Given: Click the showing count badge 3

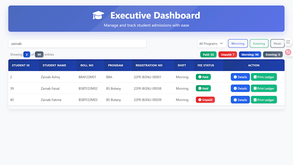Looking at the screenshot, I should point(27,55).
